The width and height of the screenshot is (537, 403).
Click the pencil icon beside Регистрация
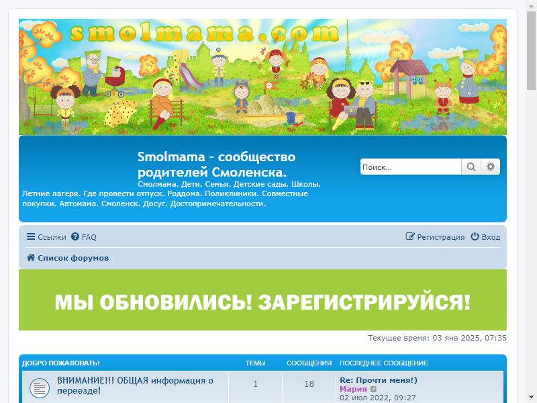(x=410, y=236)
